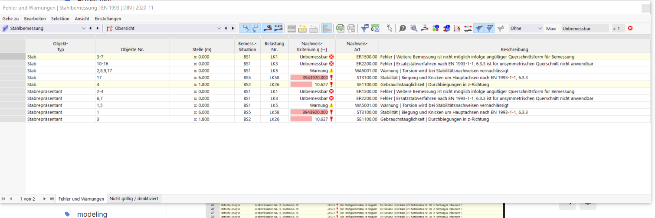This screenshot has width=655, height=218.
Task: Switch to 'Nicht gültig / deaktiviert' tab
Action: click(134, 198)
